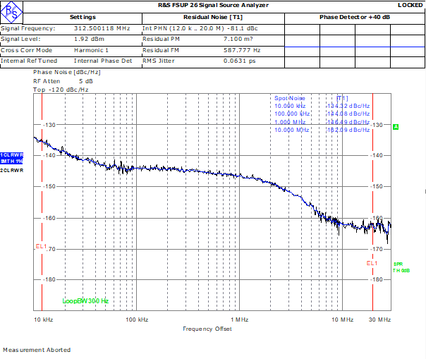This screenshot has width=426, height=359.
Task: Click the LoopBW 300 Hz label
Action: pos(85,301)
